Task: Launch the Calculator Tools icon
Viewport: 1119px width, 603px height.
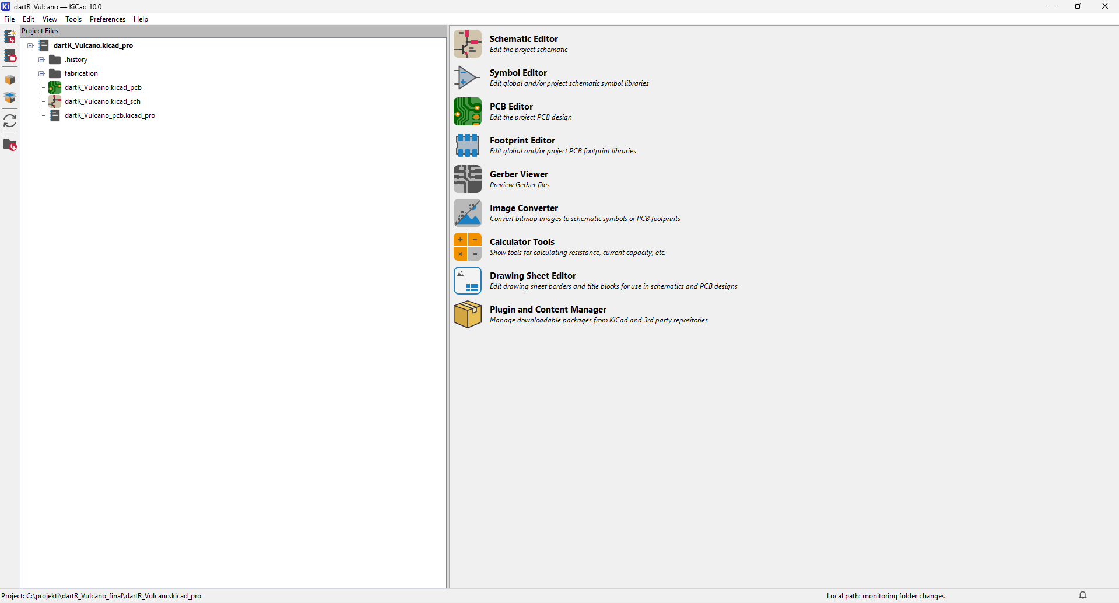Action: click(x=468, y=247)
